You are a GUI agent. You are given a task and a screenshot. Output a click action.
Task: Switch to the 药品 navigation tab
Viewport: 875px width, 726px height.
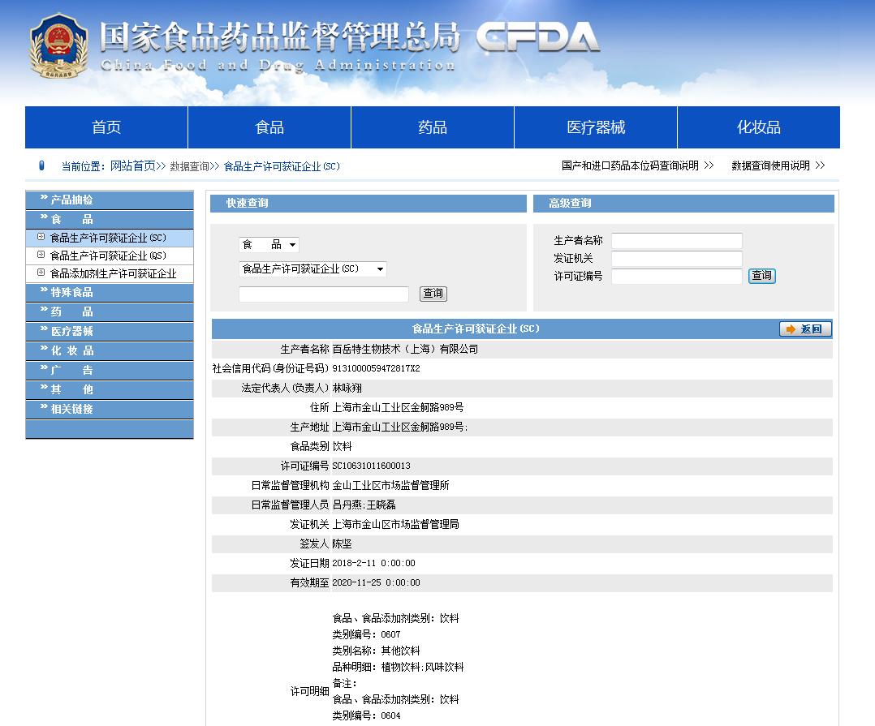click(431, 127)
